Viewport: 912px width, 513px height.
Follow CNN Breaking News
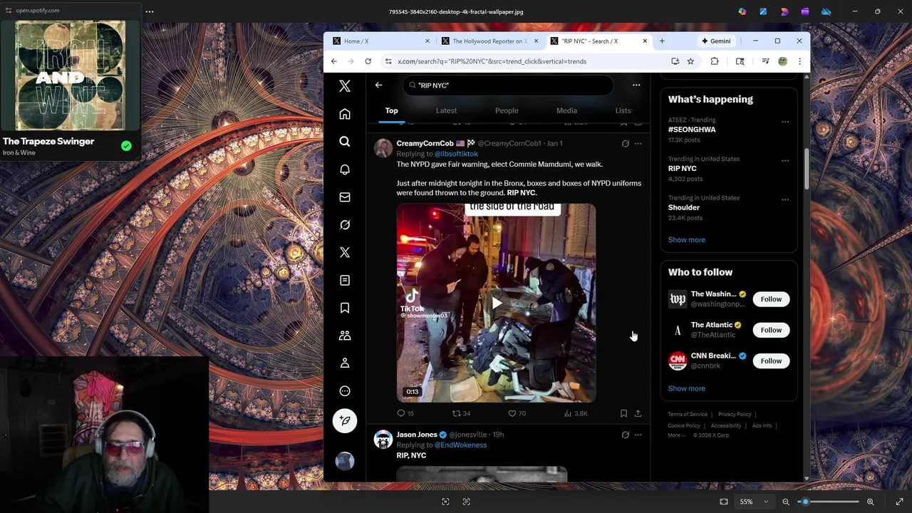[x=771, y=361]
